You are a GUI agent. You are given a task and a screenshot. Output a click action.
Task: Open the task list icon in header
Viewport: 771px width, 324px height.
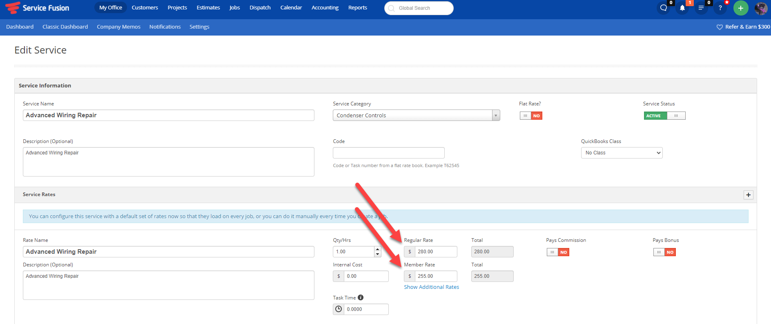701,8
